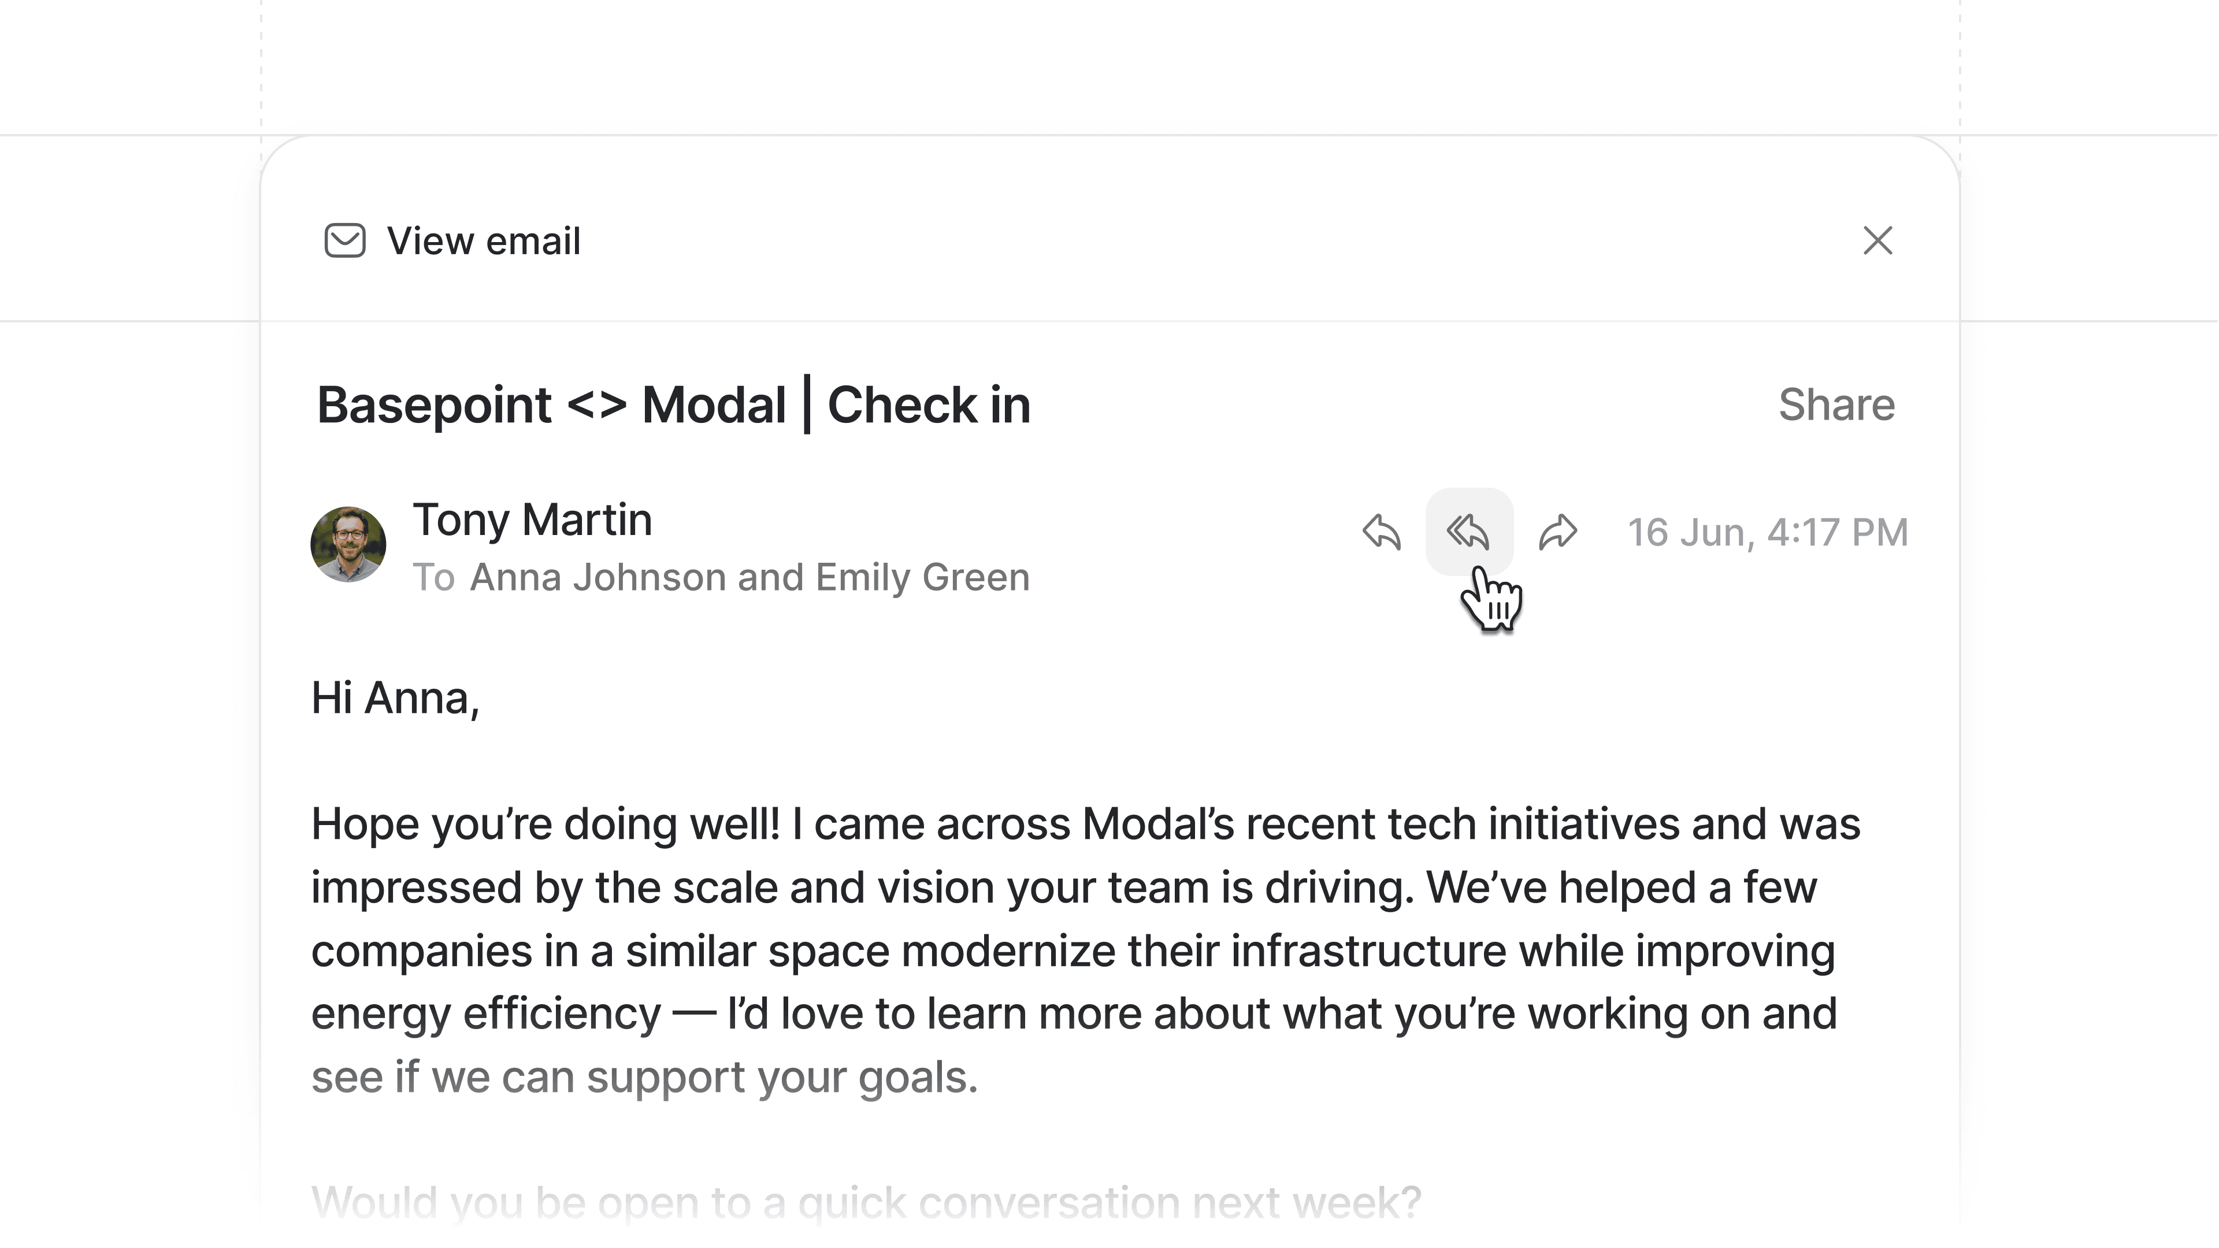Open Tony Martin's profile photo
Viewport: 2219px width, 1248px height.
coord(348,544)
